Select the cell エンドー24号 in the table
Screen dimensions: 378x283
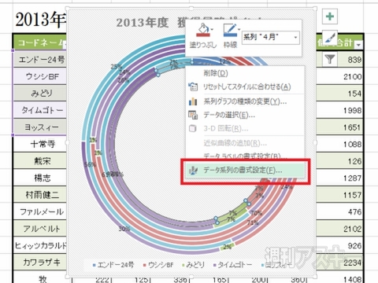(40, 60)
